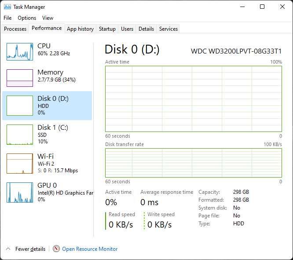Click the Disk 0 Active time graph
This screenshot has width=293, height=260.
pos(193,99)
